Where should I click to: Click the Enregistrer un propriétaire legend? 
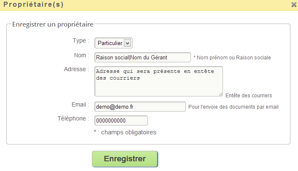pyautogui.click(x=53, y=24)
